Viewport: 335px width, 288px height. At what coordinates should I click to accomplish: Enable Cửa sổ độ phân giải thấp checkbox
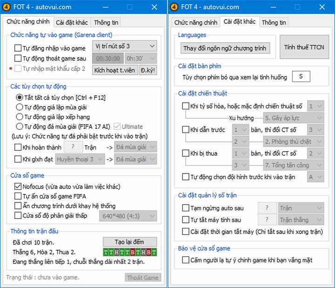coord(18,215)
